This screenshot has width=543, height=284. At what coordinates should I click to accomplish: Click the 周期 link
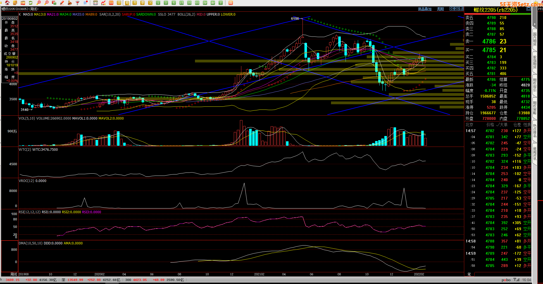pyautogui.click(x=440, y=9)
